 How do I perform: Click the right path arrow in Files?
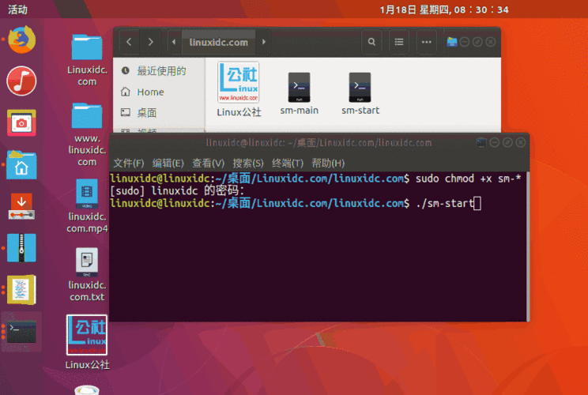point(264,42)
